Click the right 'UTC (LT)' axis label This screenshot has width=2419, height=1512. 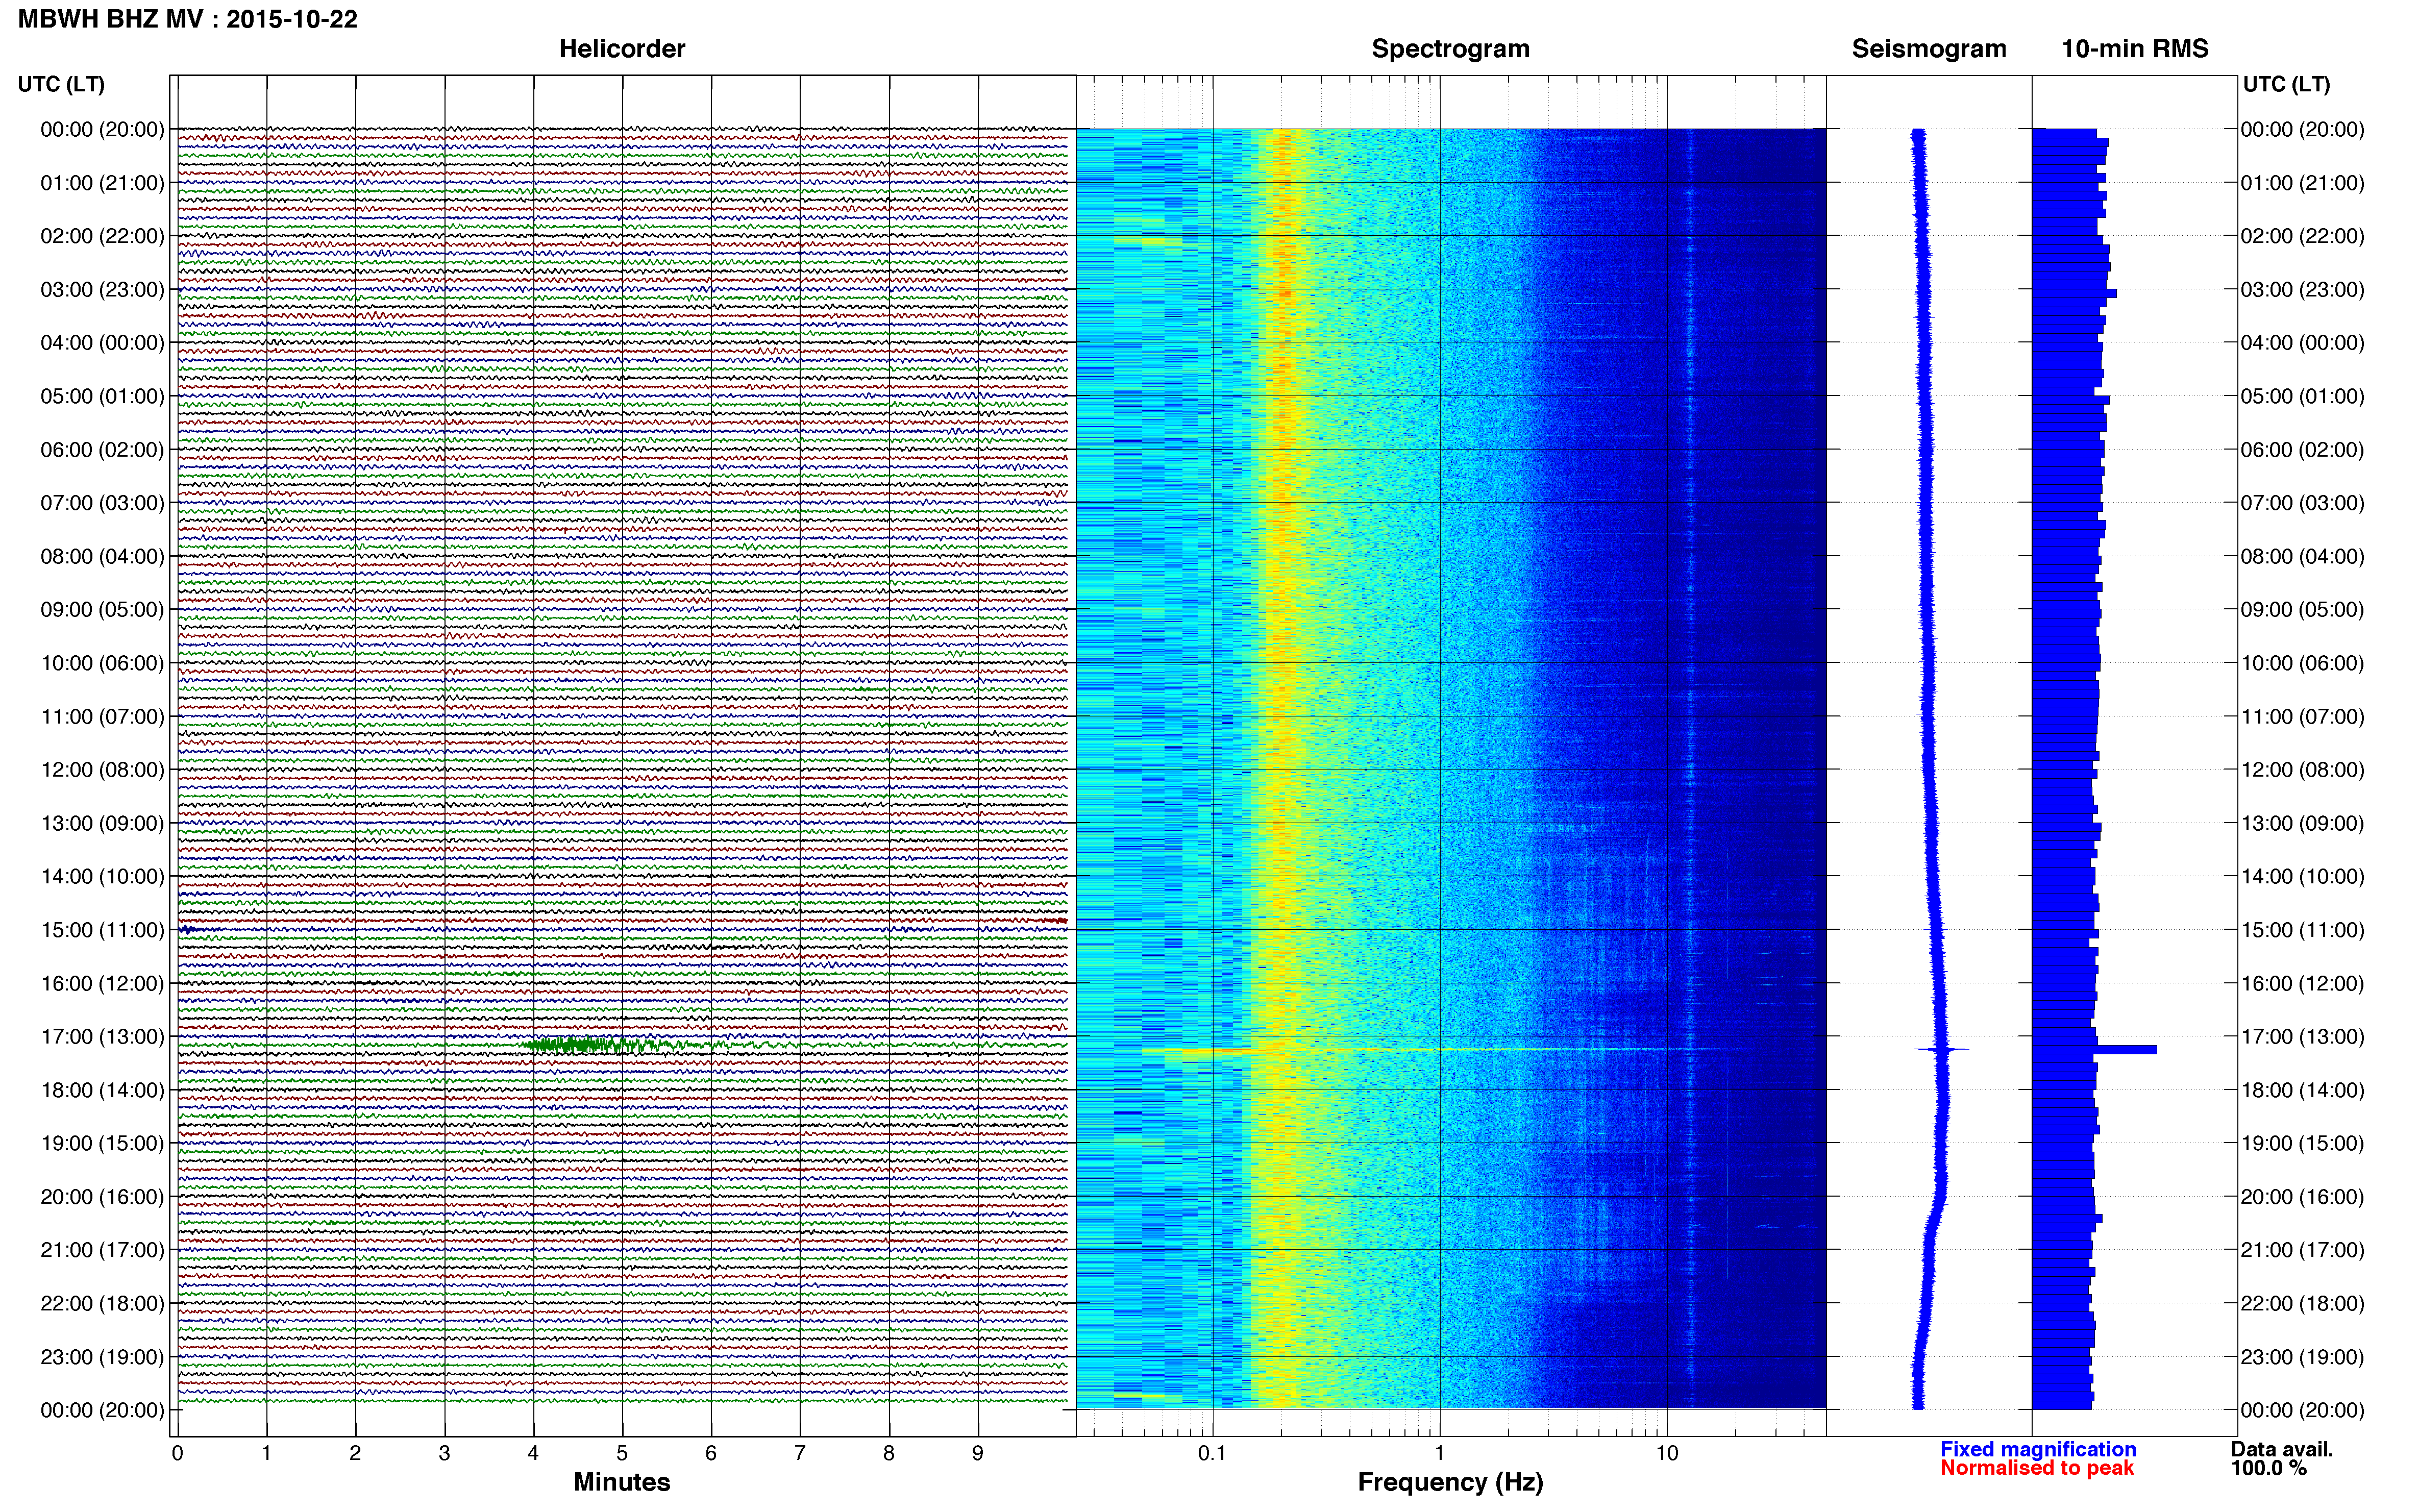tap(2286, 84)
